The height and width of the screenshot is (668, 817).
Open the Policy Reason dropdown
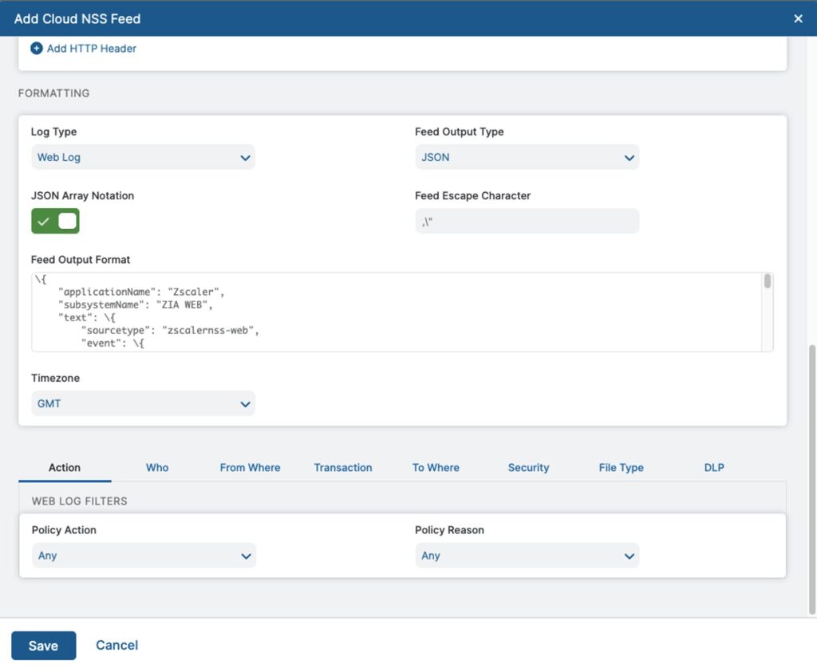[x=527, y=556]
